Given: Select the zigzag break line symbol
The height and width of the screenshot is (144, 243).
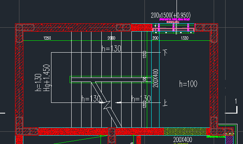Looking at the screenshot, I should (106, 104).
